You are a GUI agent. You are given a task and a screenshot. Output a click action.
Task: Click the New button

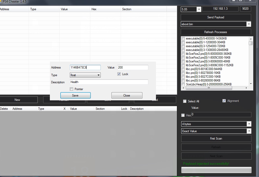pyautogui.click(x=17, y=100)
